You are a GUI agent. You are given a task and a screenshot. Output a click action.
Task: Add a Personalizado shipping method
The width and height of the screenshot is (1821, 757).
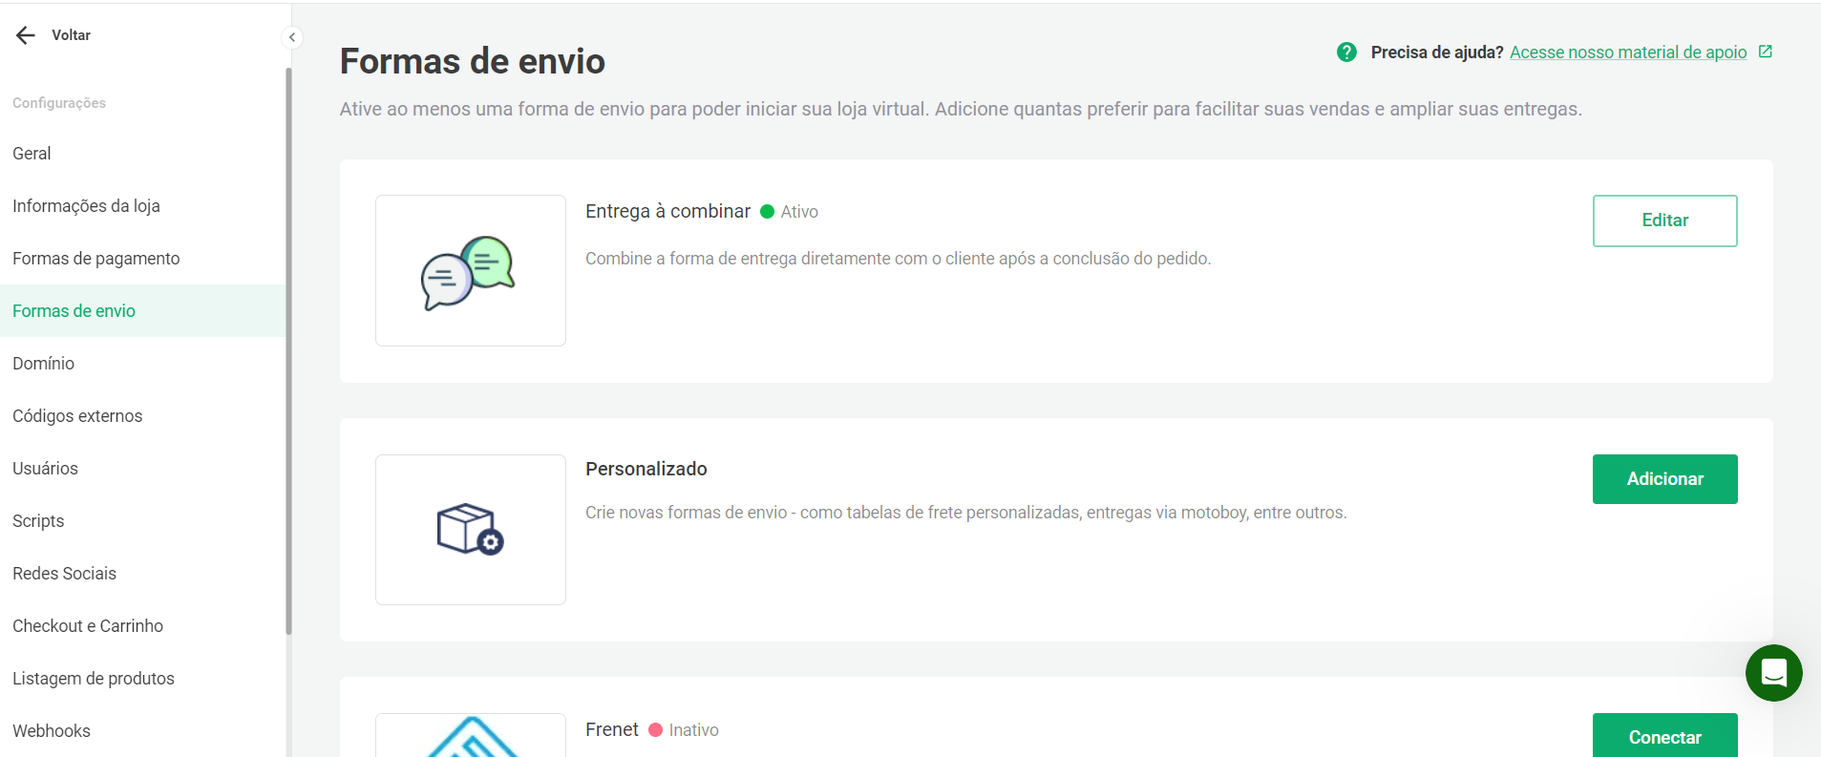(1664, 479)
